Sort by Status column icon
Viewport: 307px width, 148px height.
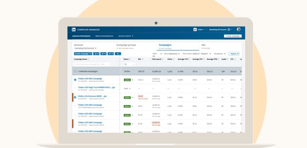point(130,59)
